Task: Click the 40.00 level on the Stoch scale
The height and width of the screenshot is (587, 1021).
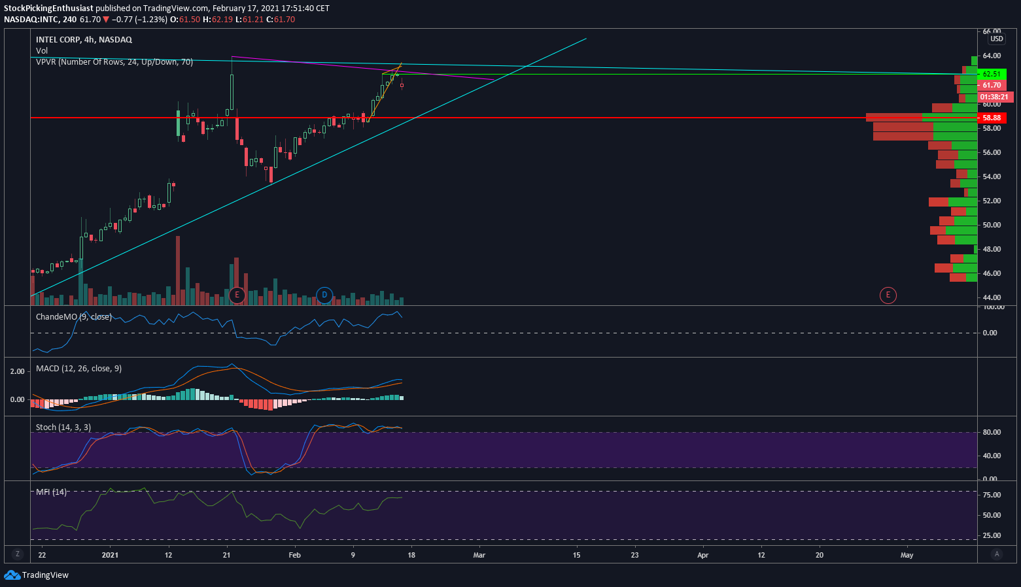Action: point(992,456)
